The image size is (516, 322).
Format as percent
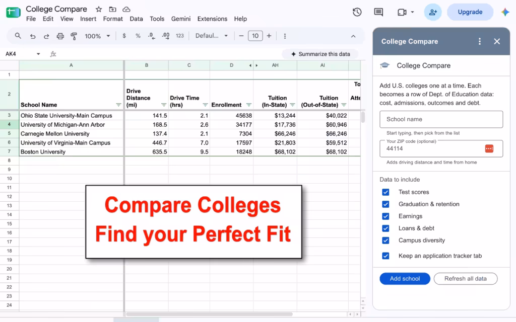tap(138, 36)
